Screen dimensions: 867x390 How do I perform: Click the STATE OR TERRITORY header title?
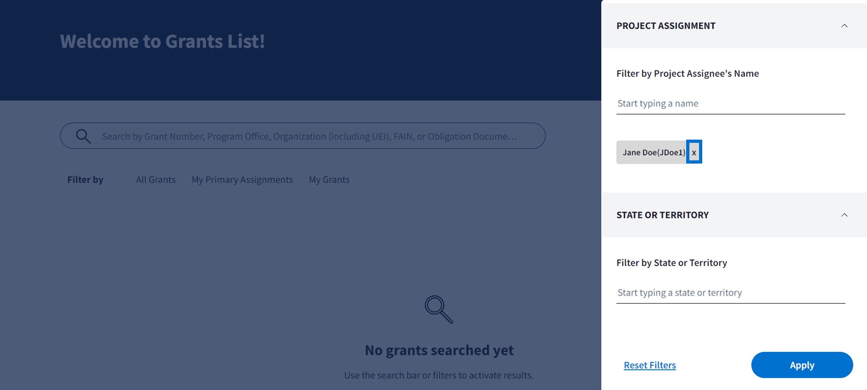tap(662, 215)
